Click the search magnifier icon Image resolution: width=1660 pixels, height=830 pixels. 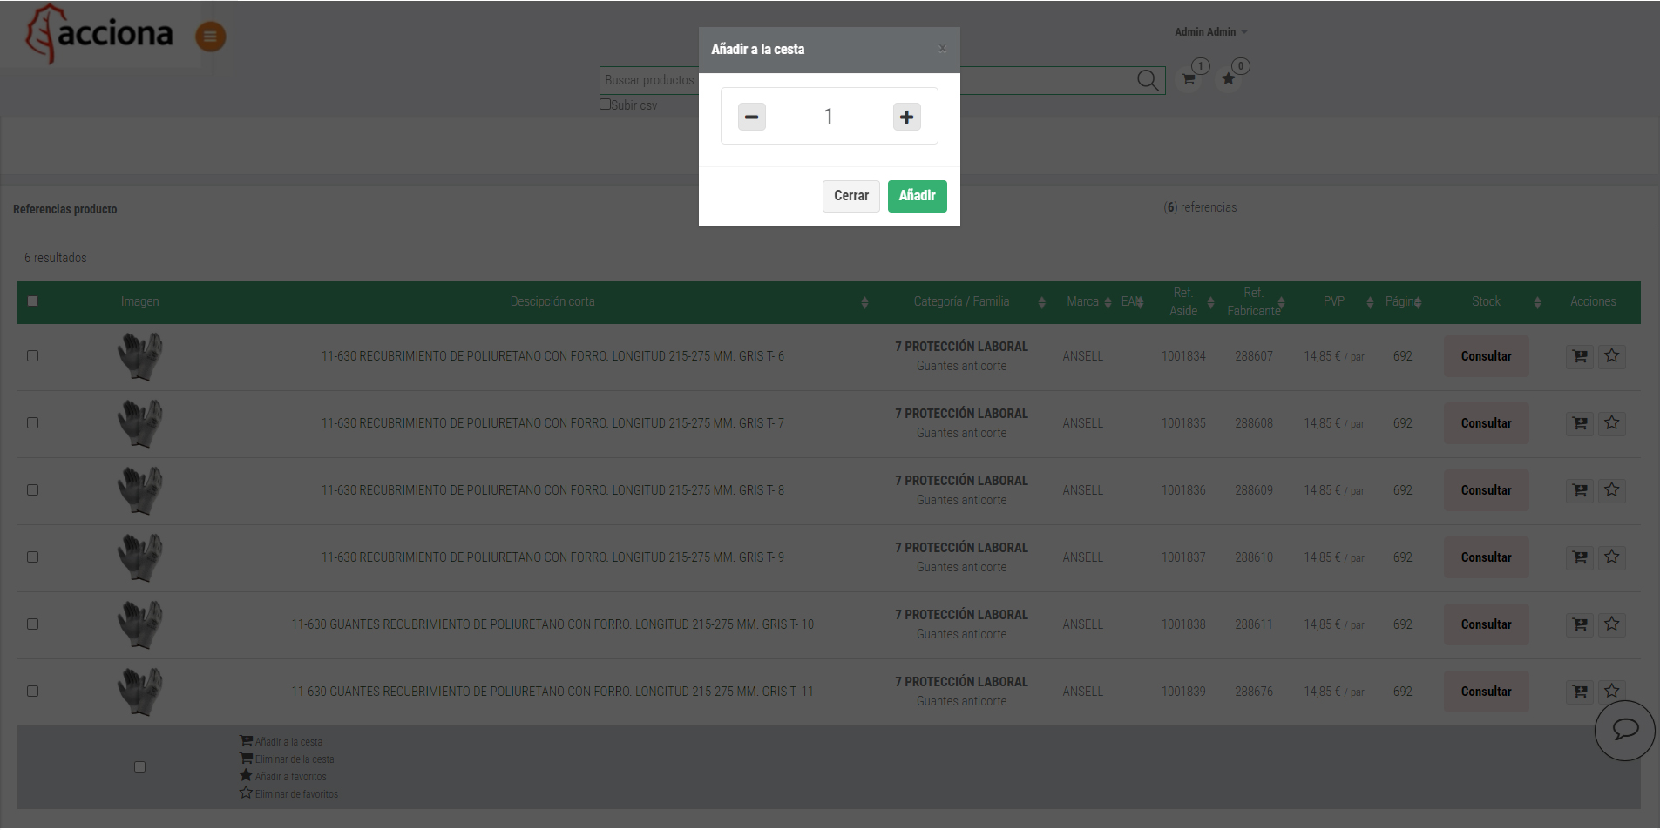1148,81
